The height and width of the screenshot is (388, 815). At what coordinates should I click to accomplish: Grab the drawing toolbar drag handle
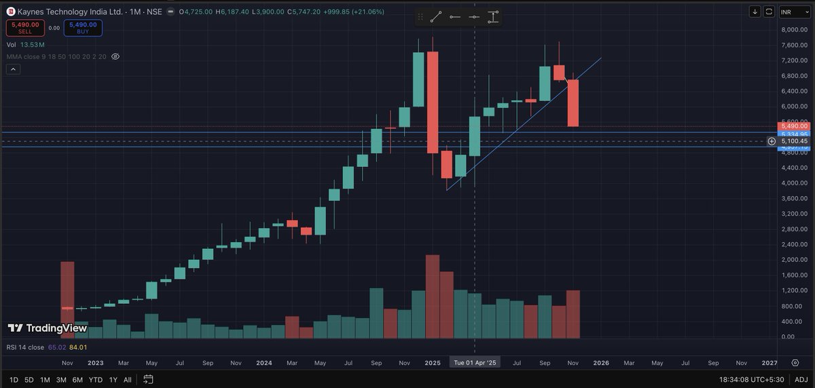click(x=421, y=17)
